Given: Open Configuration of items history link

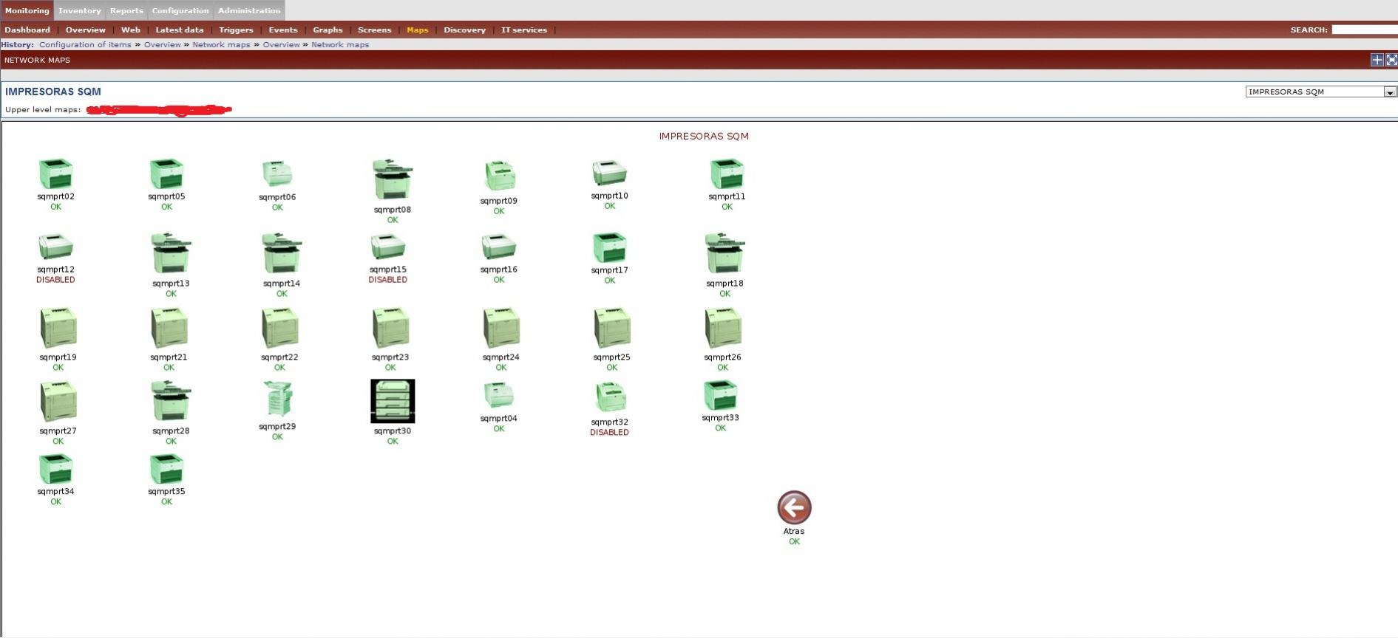Looking at the screenshot, I should click(x=85, y=44).
